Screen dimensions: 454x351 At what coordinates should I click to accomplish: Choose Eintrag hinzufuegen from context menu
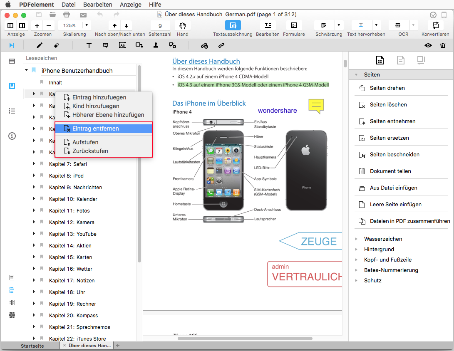(x=103, y=97)
